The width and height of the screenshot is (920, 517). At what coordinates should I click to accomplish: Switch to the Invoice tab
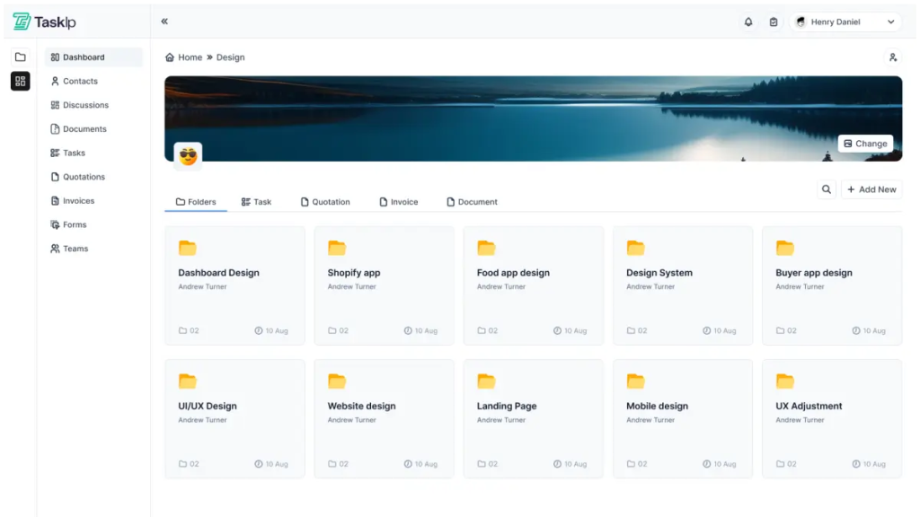(x=398, y=202)
